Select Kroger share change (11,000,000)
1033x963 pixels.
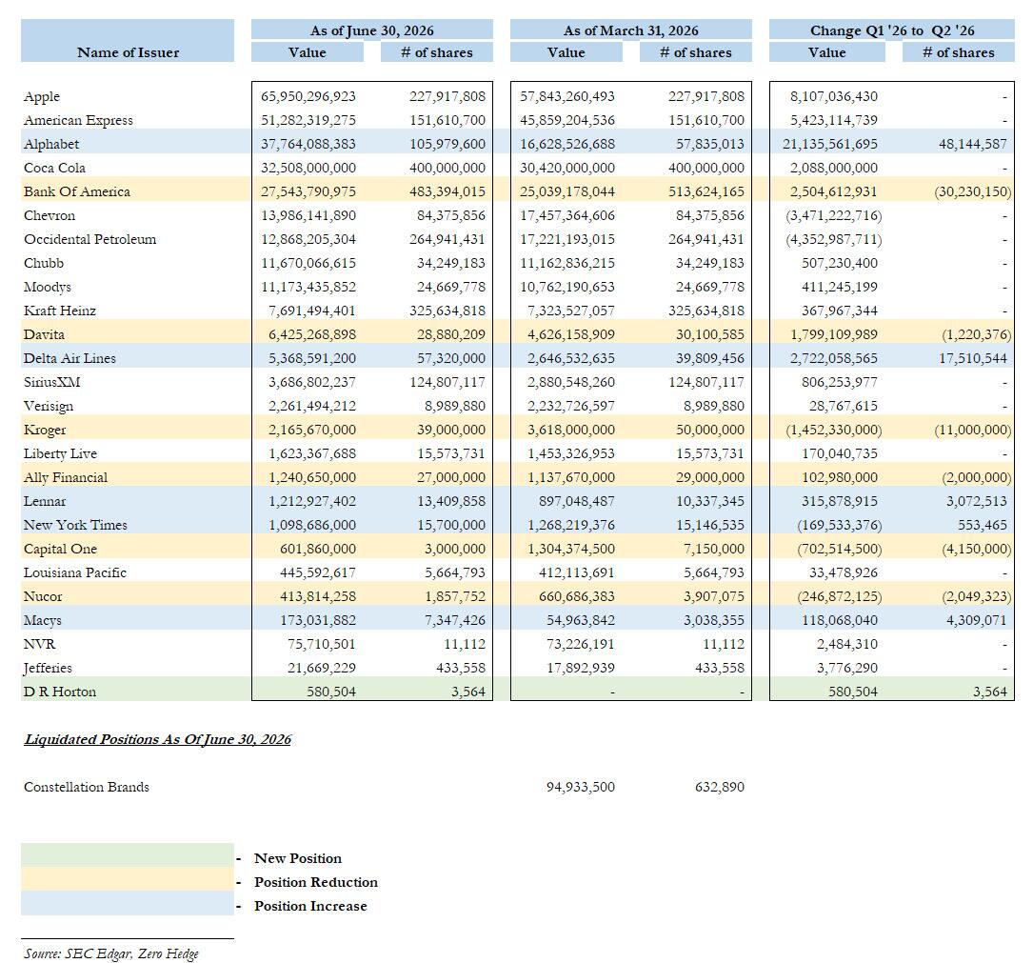tap(972, 430)
